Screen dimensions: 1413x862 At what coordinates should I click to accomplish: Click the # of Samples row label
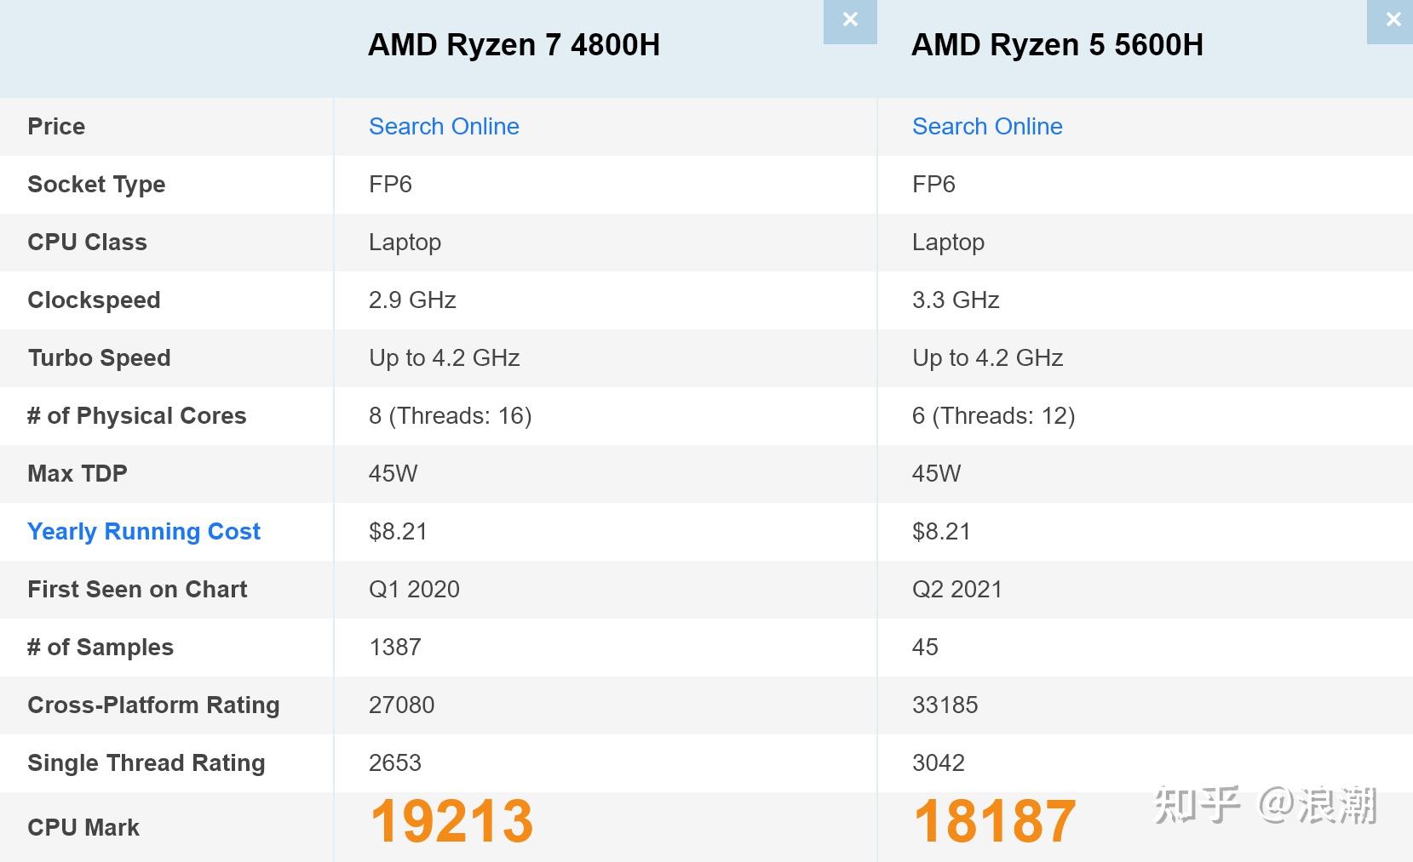100,647
